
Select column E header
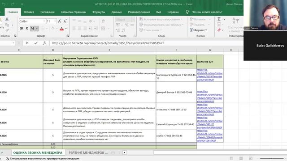(109, 50)
